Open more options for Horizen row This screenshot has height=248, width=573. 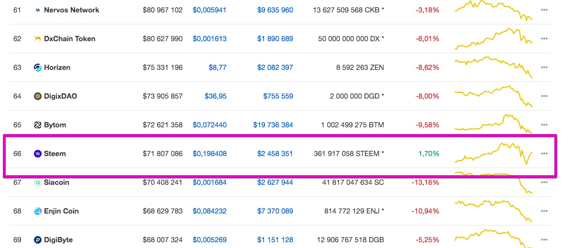coord(544,68)
